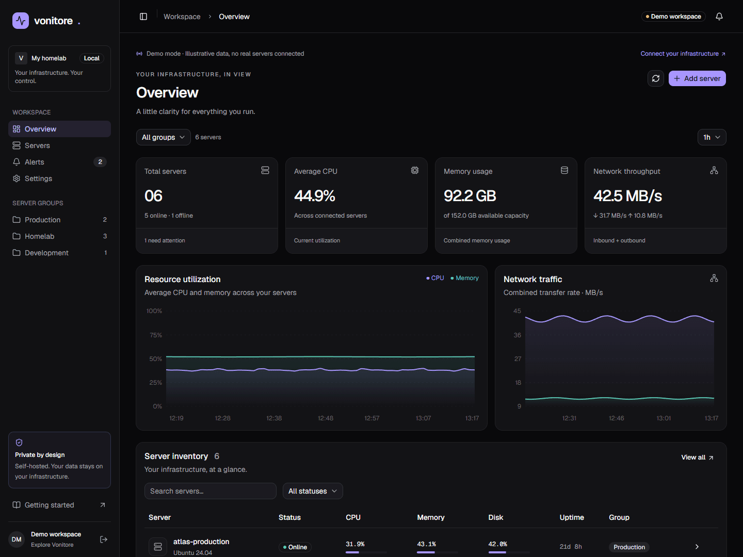Click the '6 servers' count text
Image resolution: width=743 pixels, height=557 pixels.
[208, 137]
